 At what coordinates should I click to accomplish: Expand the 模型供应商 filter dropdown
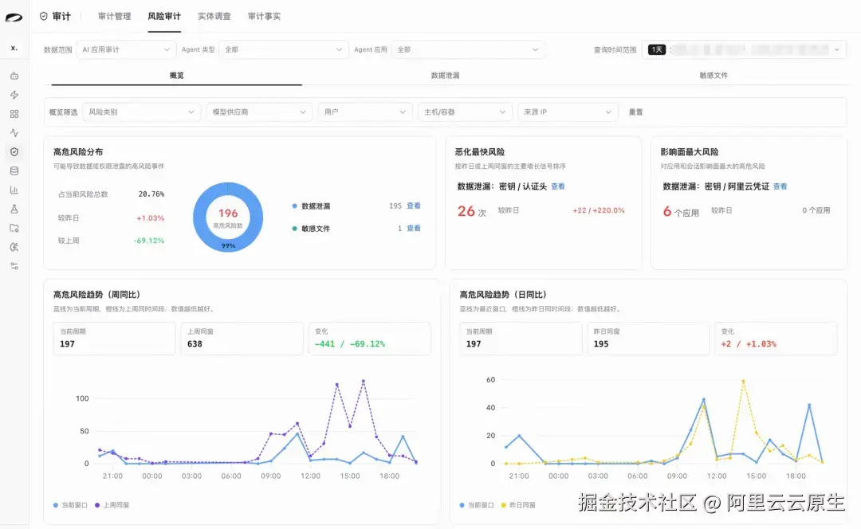click(x=258, y=112)
